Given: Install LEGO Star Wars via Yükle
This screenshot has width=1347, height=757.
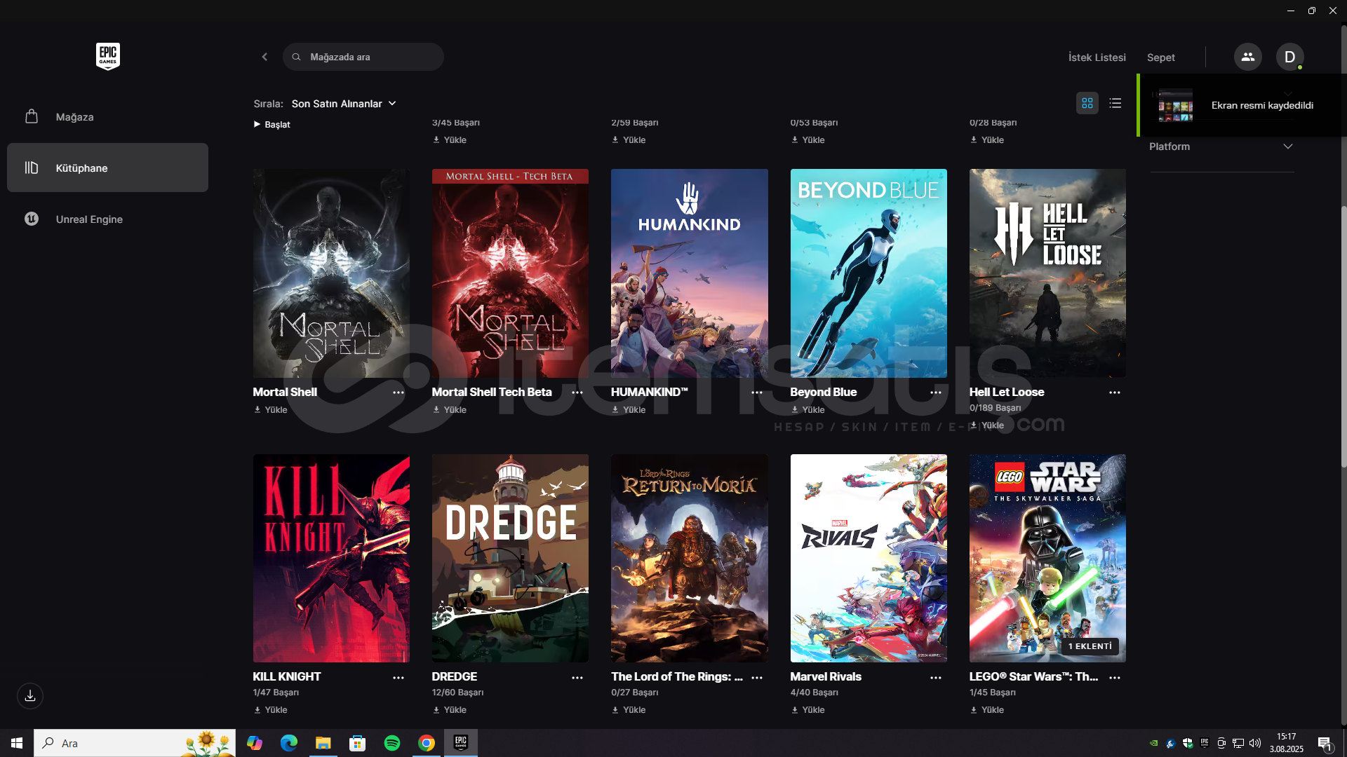Looking at the screenshot, I should pos(988,710).
